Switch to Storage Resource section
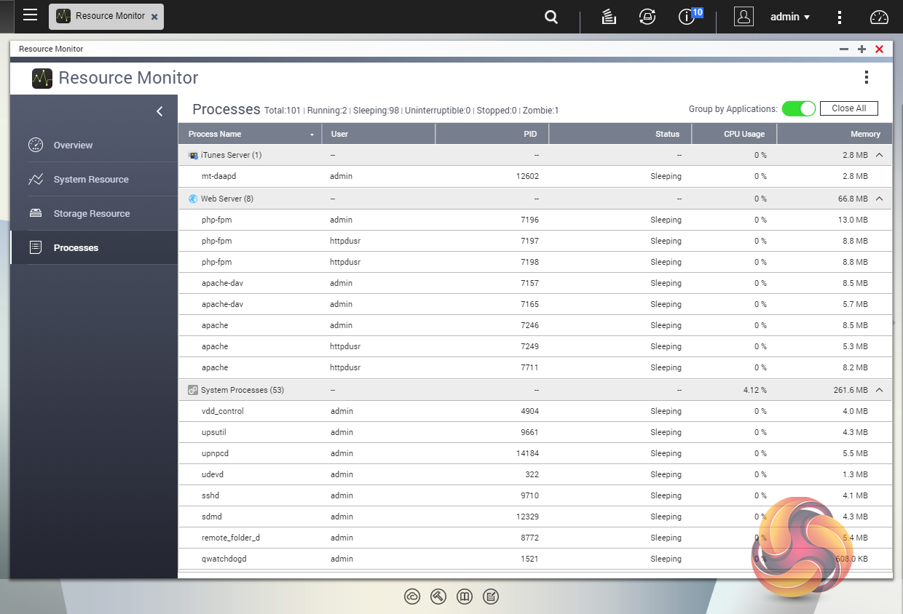Viewport: 903px width, 614px height. [91, 214]
